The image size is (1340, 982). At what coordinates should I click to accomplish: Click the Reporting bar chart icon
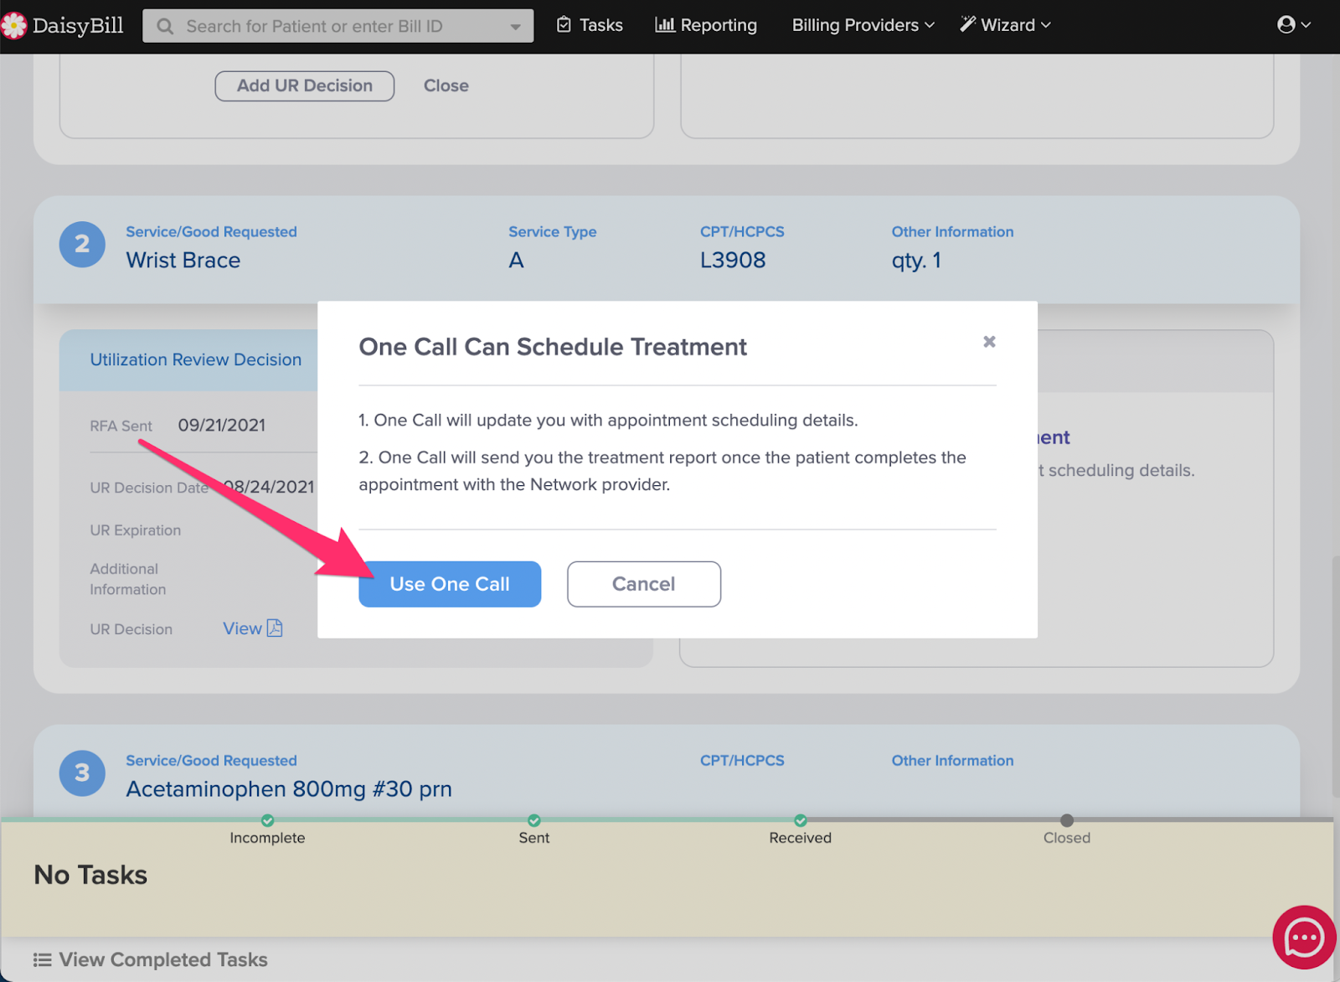point(665,24)
